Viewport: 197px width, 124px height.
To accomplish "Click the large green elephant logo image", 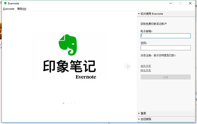I will point(68,45).
